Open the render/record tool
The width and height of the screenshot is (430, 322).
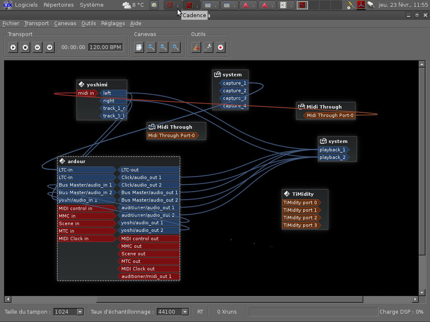point(220,47)
